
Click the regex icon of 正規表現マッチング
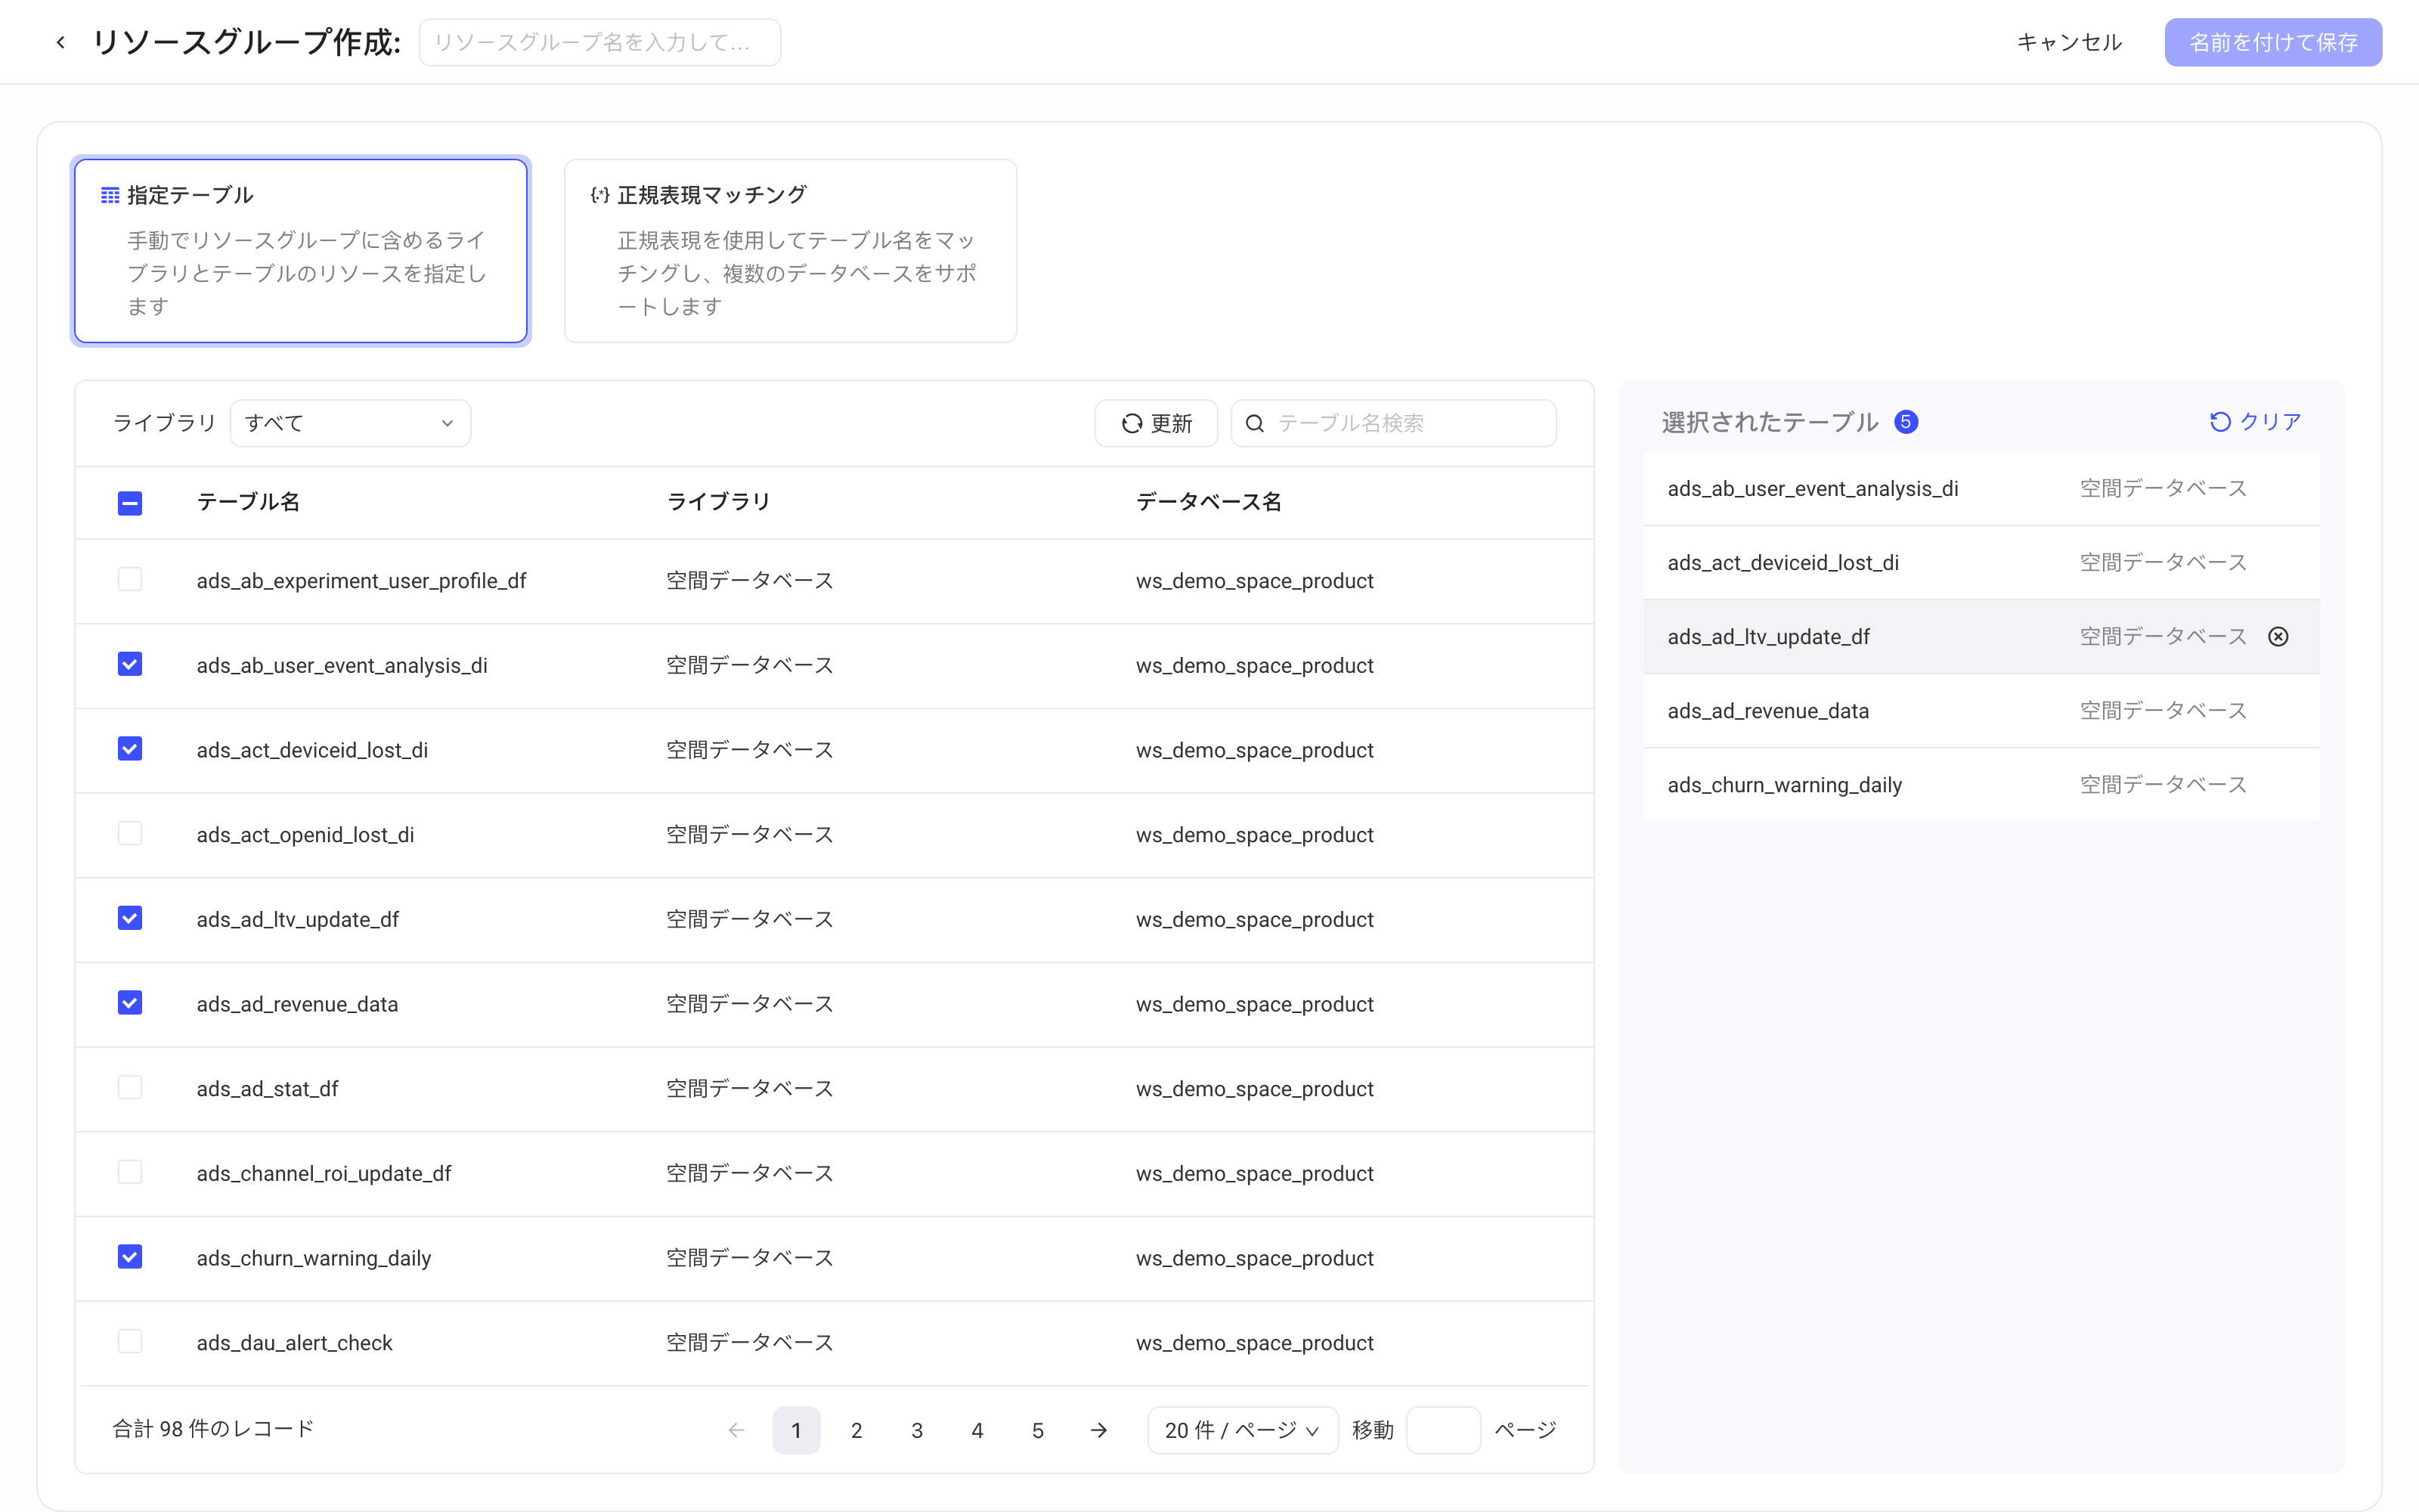pyautogui.click(x=599, y=195)
